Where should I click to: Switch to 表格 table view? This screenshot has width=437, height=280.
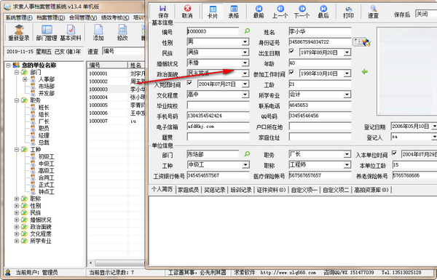pyautogui.click(x=234, y=12)
